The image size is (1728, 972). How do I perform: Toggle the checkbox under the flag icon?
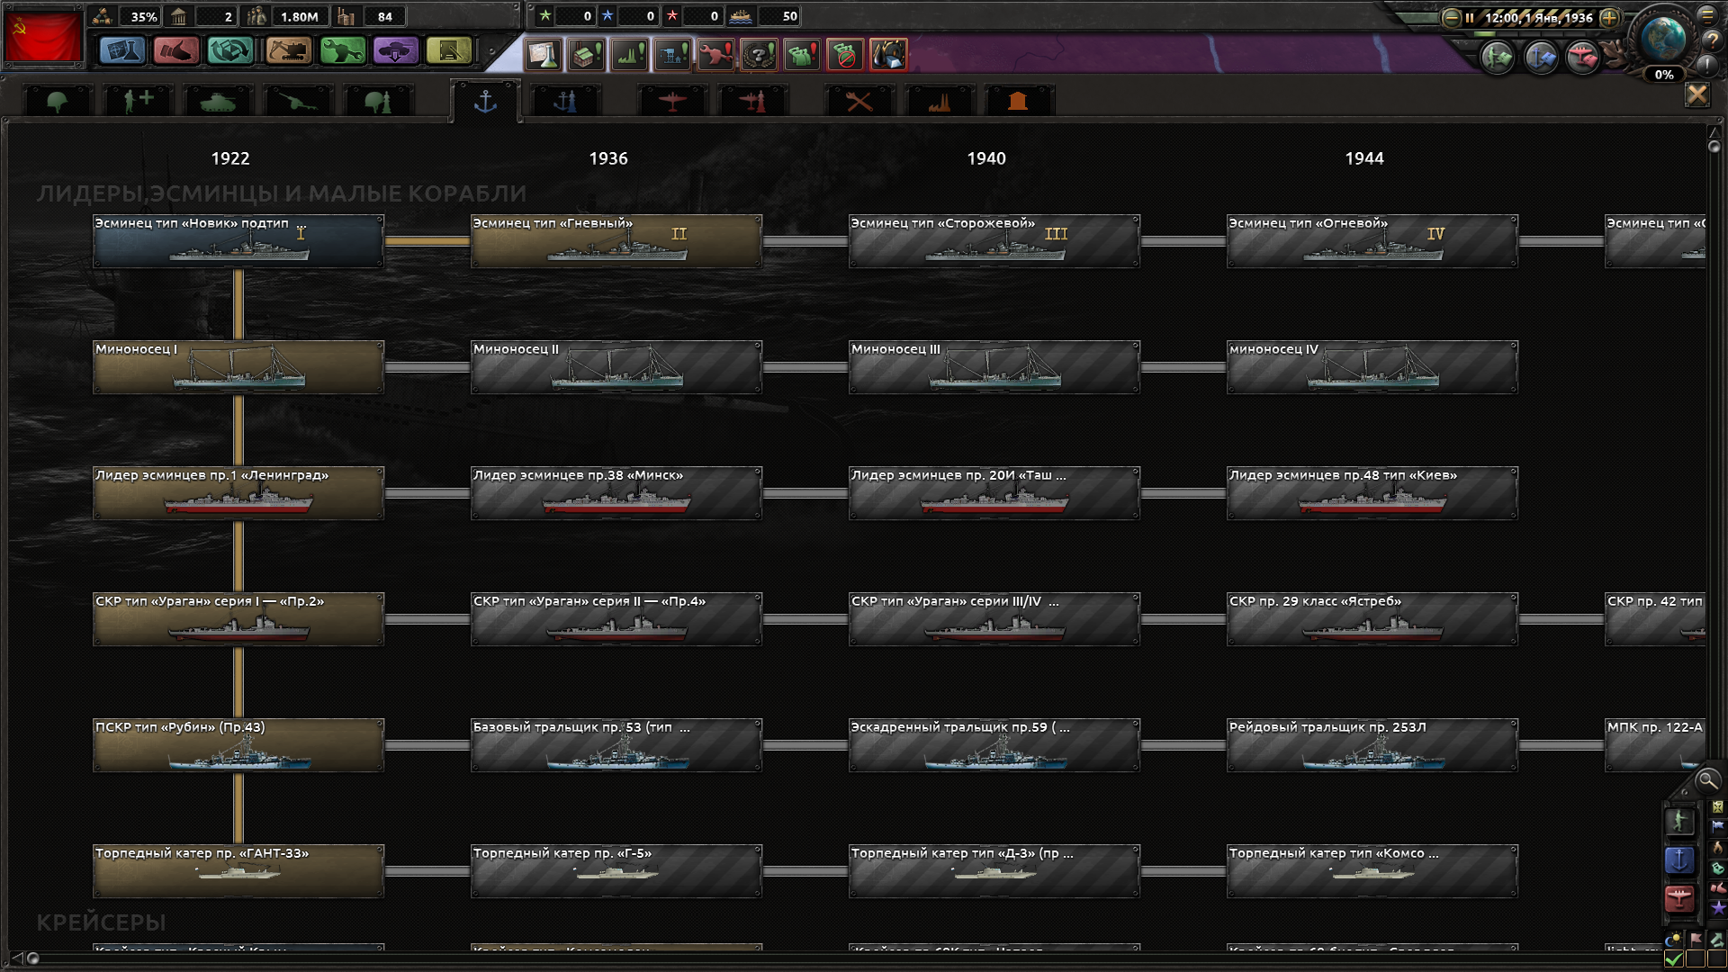tap(1696, 959)
